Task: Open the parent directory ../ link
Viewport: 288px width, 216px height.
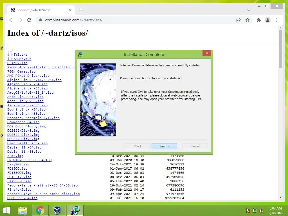Action: click(x=10, y=50)
